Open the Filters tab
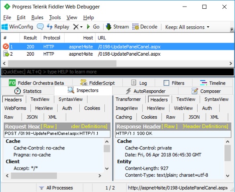The image size is (235, 192). (x=174, y=83)
